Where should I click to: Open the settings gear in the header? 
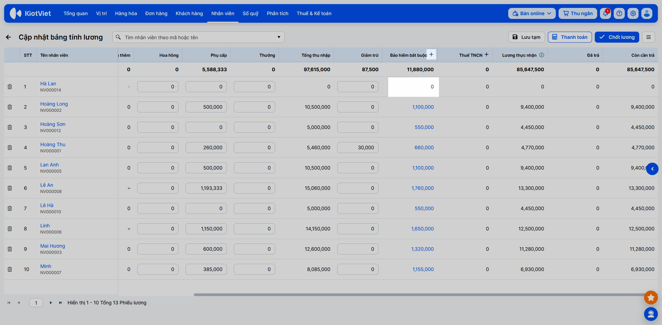click(633, 13)
